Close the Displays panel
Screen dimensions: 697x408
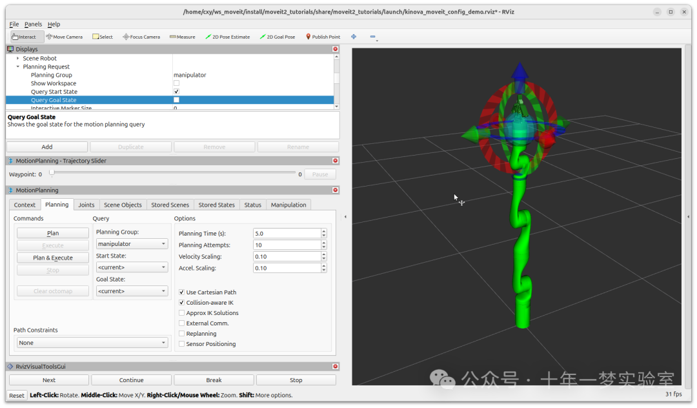[x=336, y=49]
